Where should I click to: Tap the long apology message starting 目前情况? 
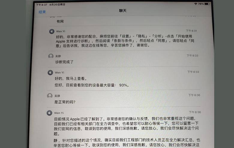point(126,126)
